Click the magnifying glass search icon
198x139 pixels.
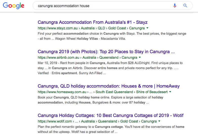click(185, 6)
